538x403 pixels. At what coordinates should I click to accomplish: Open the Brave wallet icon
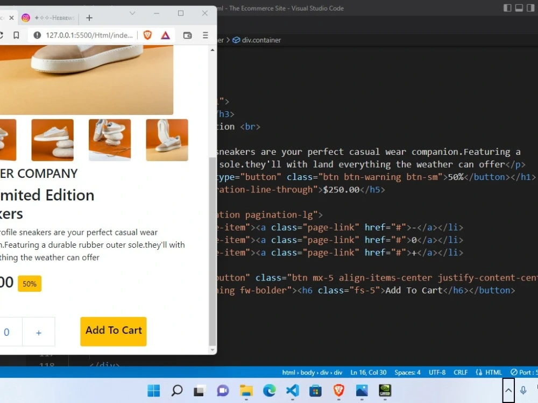(x=187, y=35)
